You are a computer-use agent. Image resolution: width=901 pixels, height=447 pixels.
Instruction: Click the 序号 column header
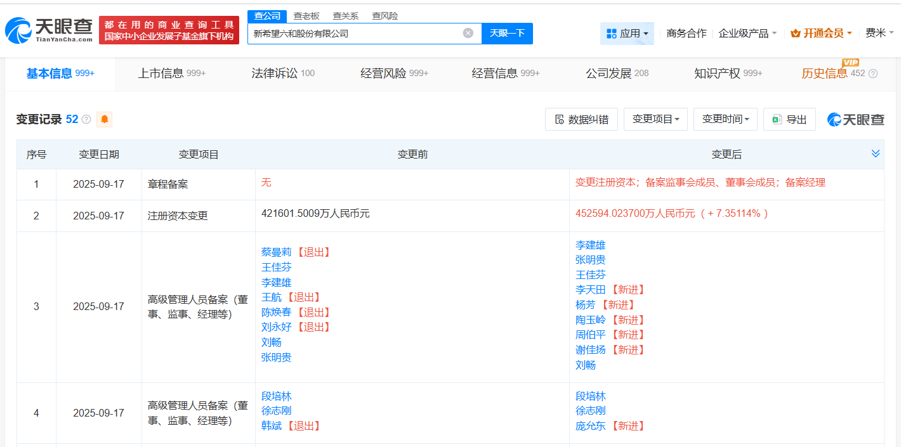[36, 154]
